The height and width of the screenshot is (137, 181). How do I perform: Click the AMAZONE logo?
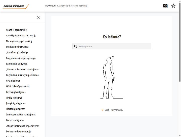click(16, 6)
